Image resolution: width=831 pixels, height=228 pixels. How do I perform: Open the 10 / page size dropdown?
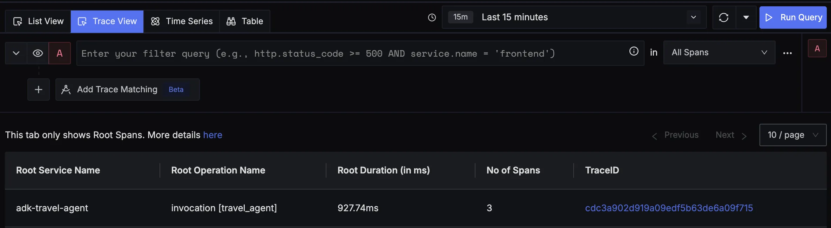[792, 135]
